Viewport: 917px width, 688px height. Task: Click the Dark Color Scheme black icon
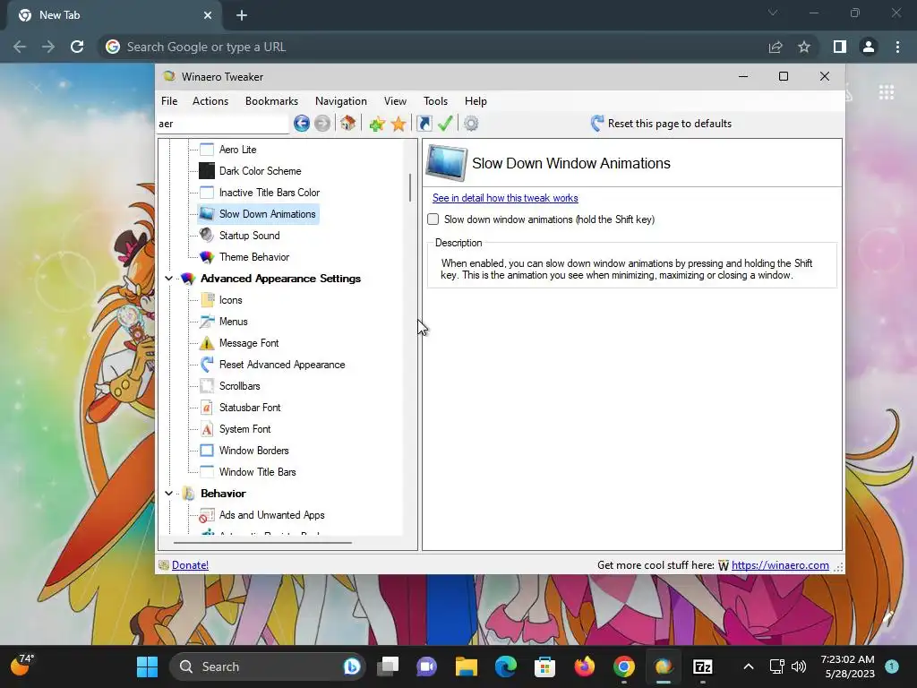pyautogui.click(x=207, y=171)
